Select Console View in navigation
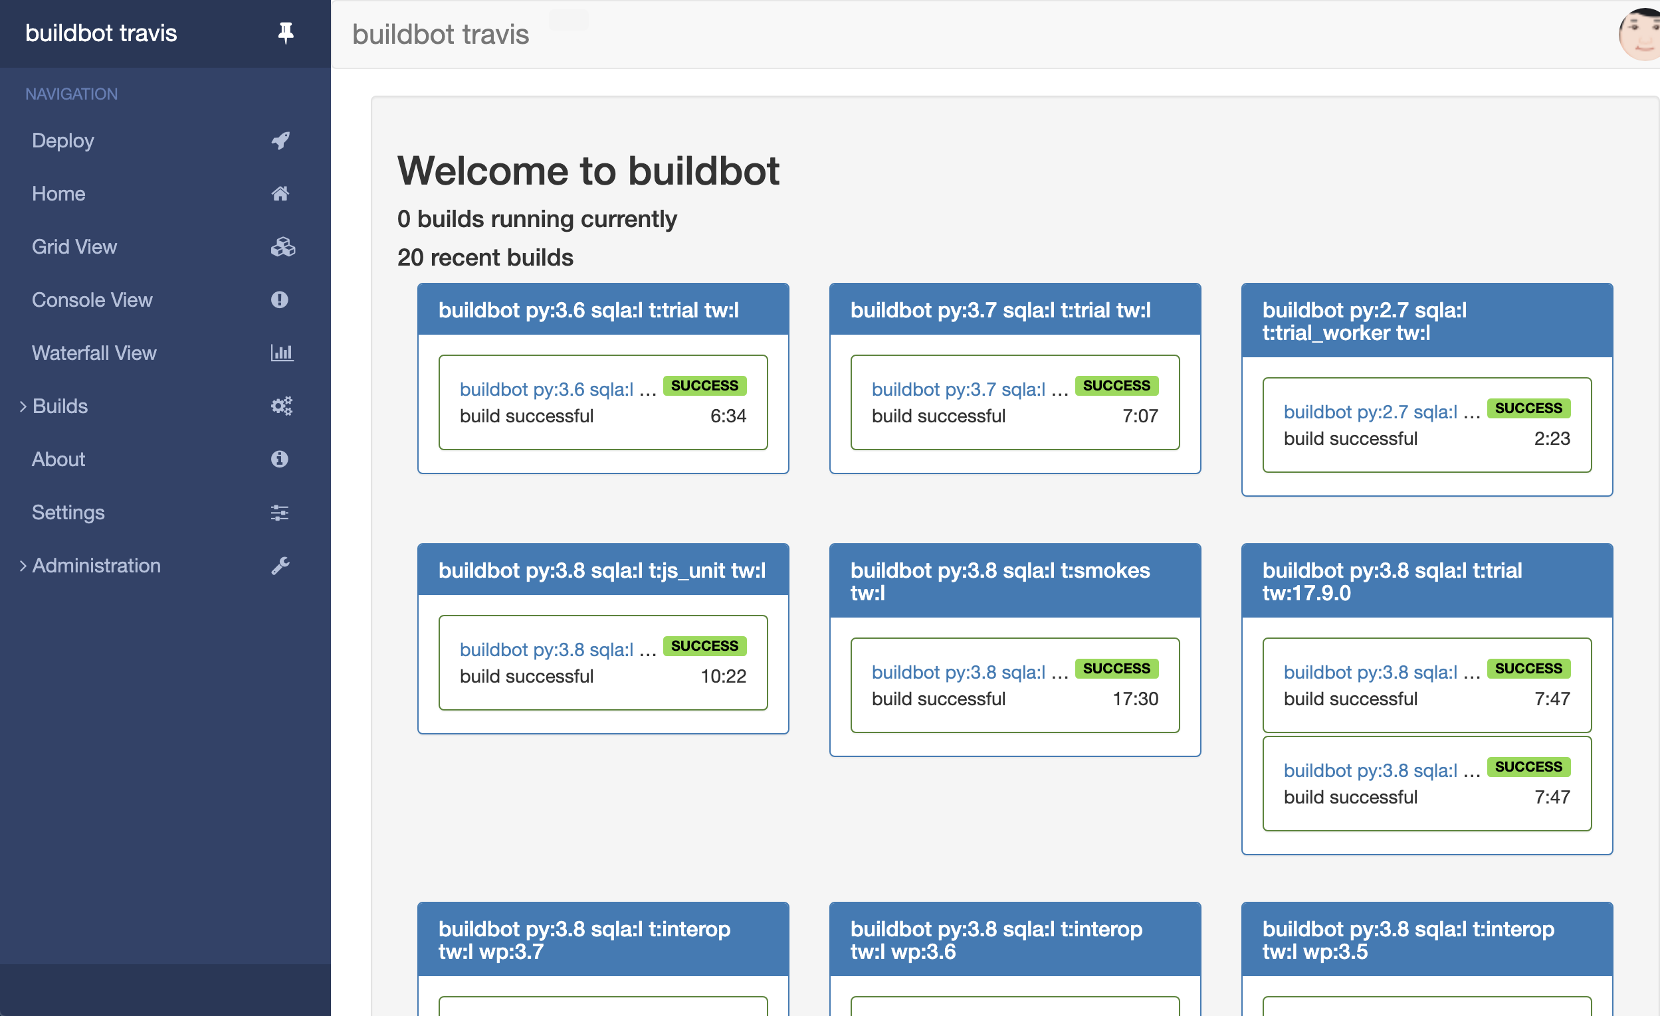 click(x=92, y=299)
